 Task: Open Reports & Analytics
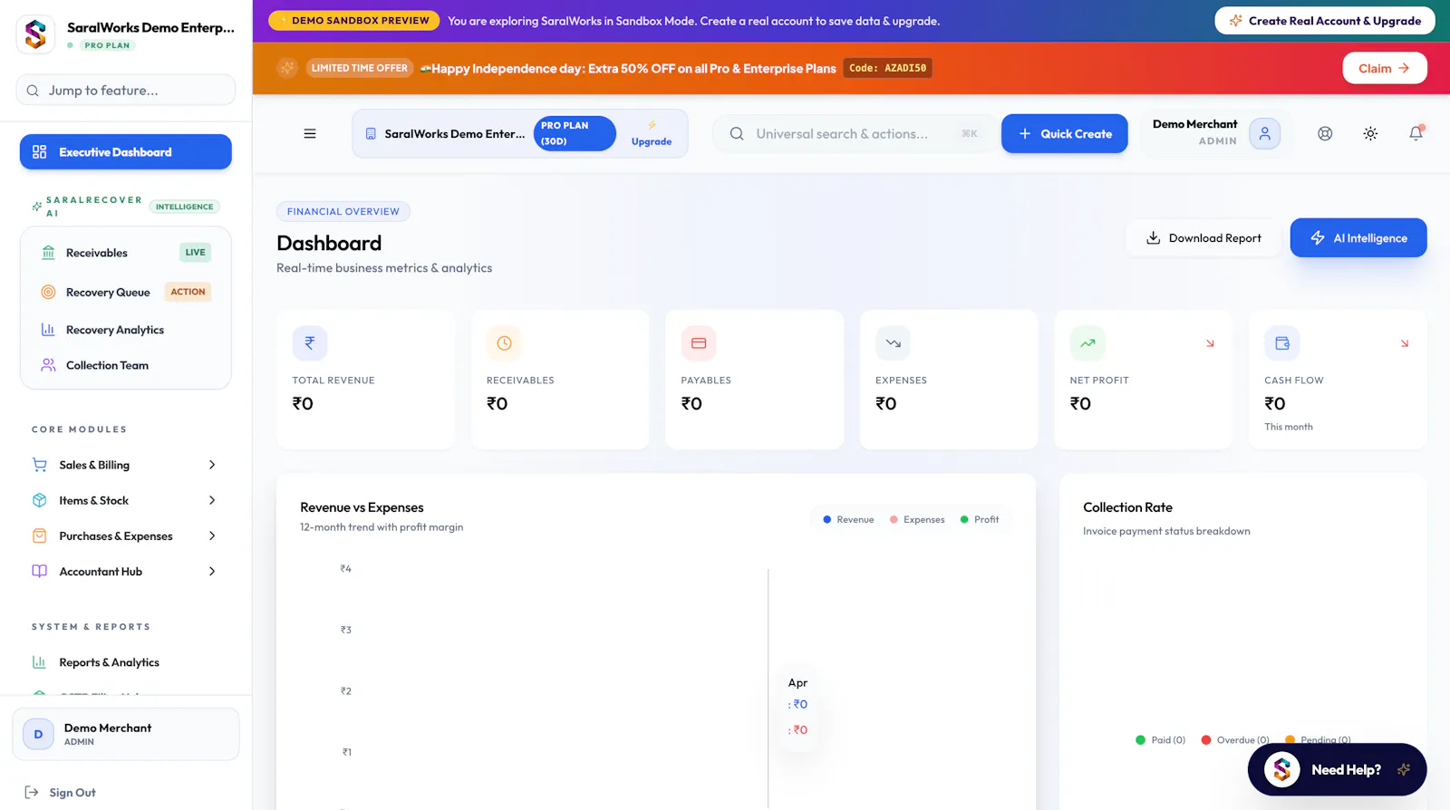tap(126, 662)
